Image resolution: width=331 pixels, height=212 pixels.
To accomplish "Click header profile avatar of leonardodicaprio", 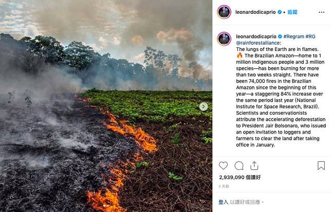I will pyautogui.click(x=224, y=12).
